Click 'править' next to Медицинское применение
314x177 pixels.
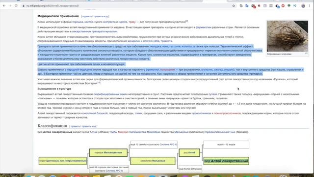(87, 16)
